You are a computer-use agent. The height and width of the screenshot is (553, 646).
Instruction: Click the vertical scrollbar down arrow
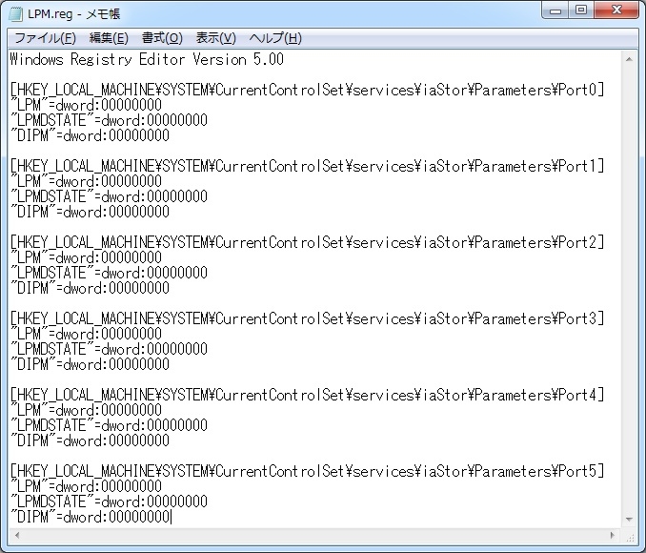click(629, 520)
